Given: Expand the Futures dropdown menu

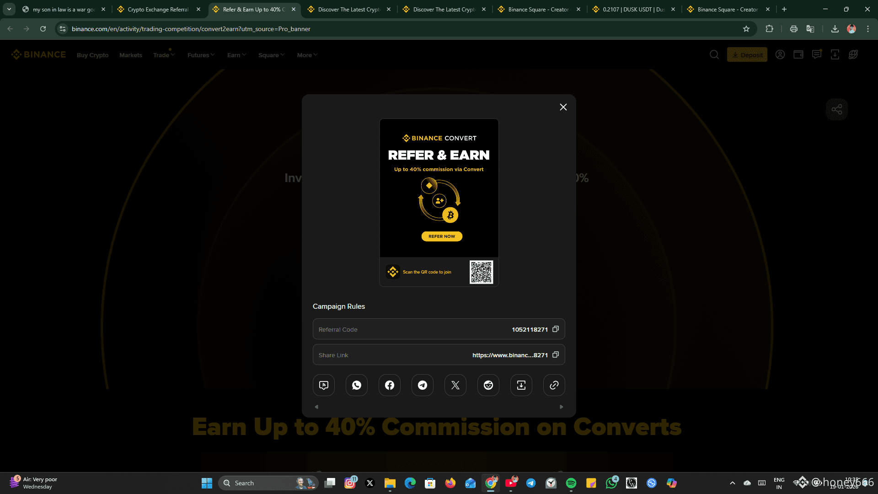Looking at the screenshot, I should tap(201, 55).
